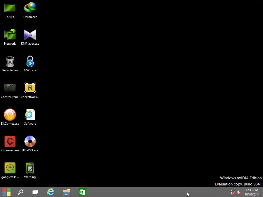
Task: Click the network status tray icon
Action: [232, 192]
